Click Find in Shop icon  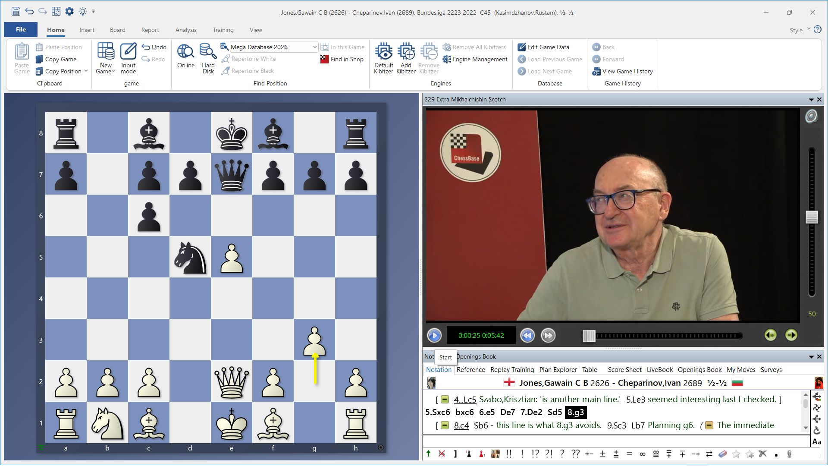pyautogui.click(x=325, y=59)
